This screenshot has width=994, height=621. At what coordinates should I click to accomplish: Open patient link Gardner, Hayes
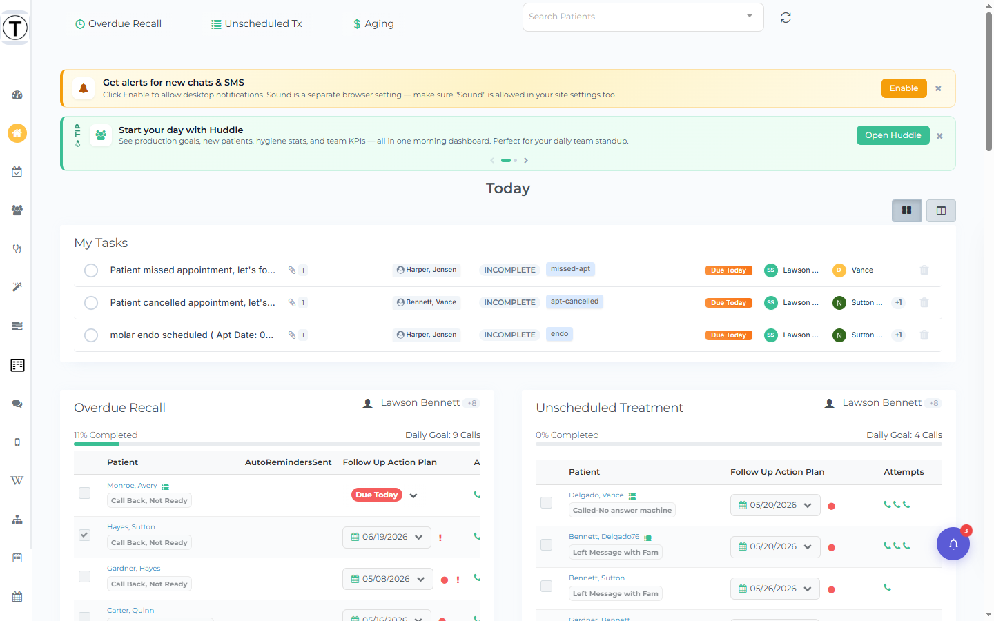coord(134,569)
